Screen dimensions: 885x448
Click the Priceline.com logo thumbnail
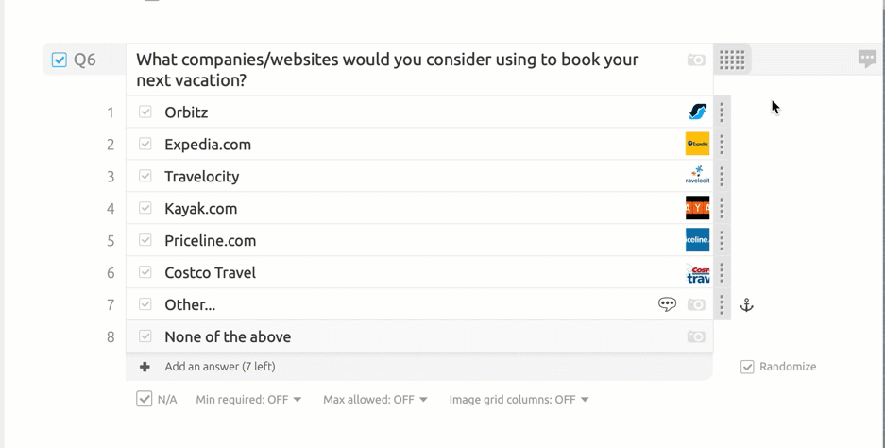(697, 240)
